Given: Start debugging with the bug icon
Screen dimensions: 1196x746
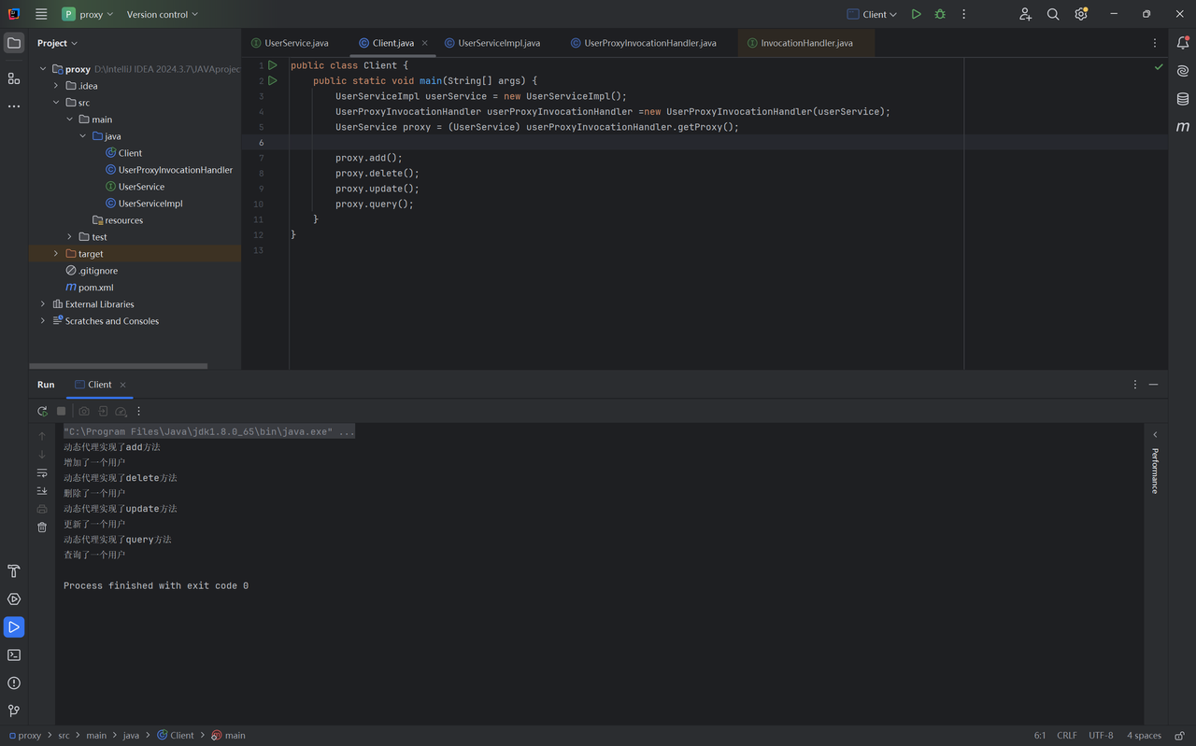Looking at the screenshot, I should (940, 14).
